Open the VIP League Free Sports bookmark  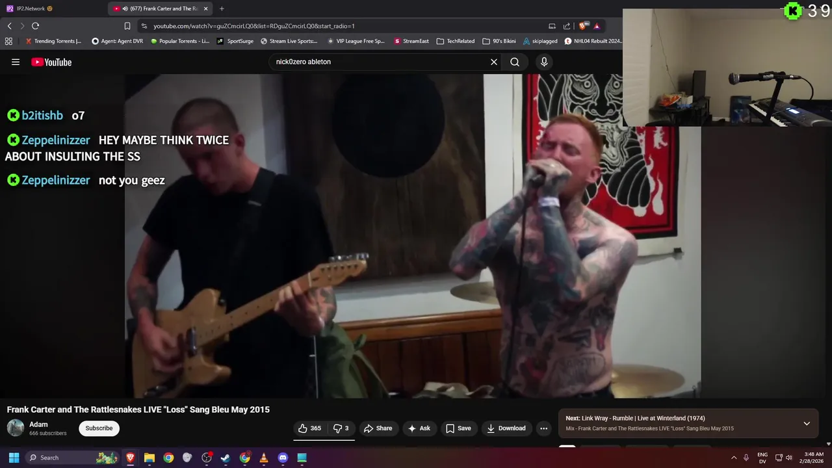pyautogui.click(x=356, y=41)
